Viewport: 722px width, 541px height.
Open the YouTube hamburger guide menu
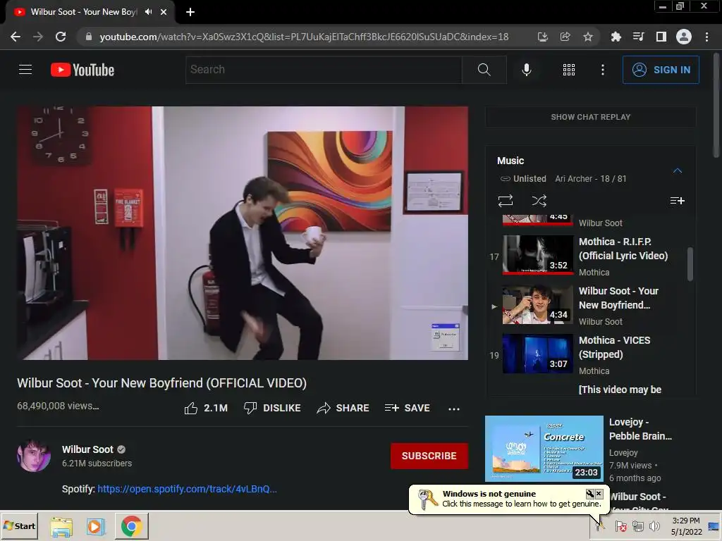(x=25, y=70)
